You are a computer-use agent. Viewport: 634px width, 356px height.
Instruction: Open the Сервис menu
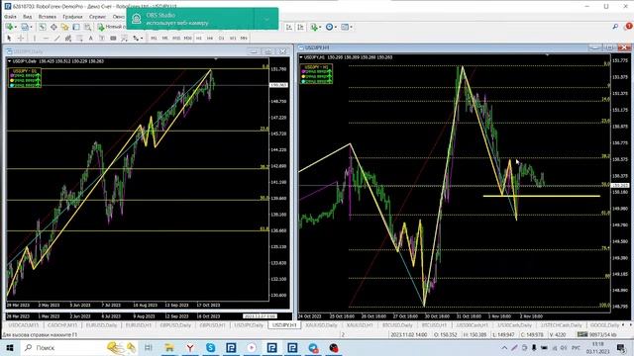97,17
